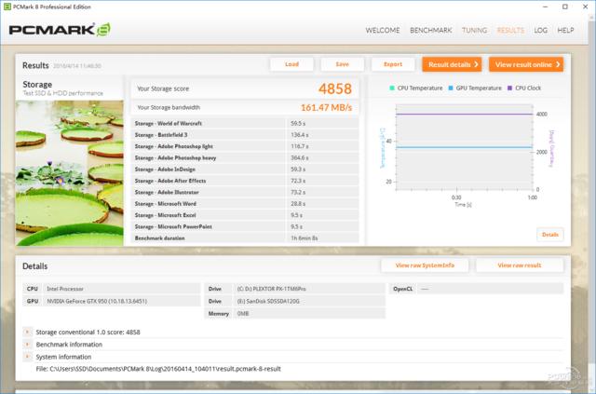Click View result online

(x=526, y=64)
